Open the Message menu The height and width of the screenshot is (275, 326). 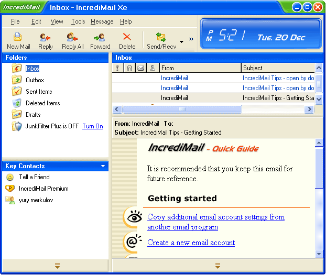click(102, 21)
